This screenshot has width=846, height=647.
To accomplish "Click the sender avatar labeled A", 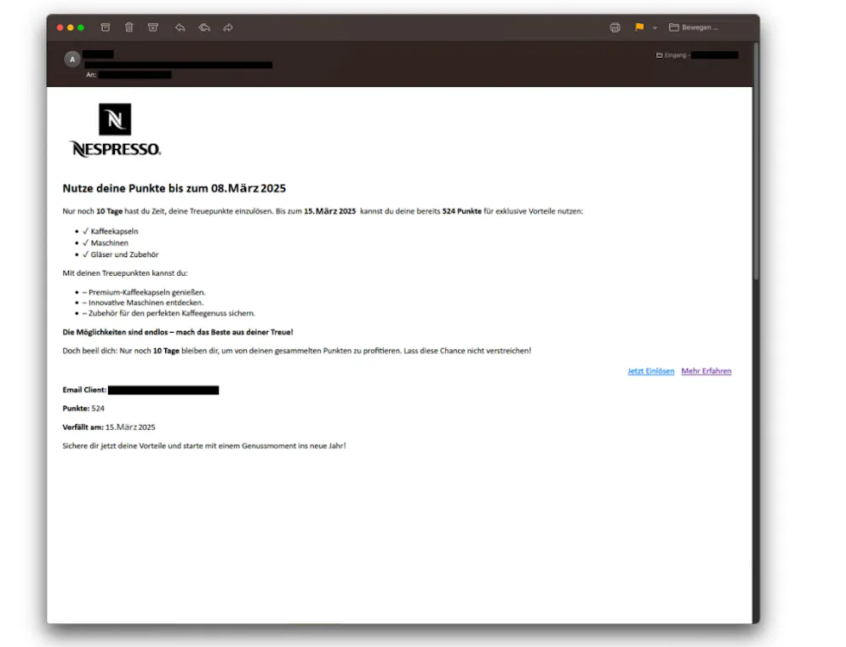I will click(72, 60).
